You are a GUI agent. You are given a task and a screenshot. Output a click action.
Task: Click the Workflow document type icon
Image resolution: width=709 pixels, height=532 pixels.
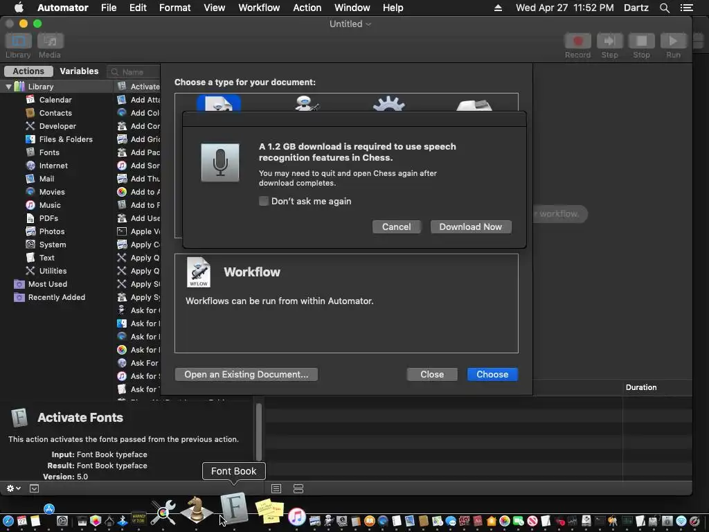(219, 103)
